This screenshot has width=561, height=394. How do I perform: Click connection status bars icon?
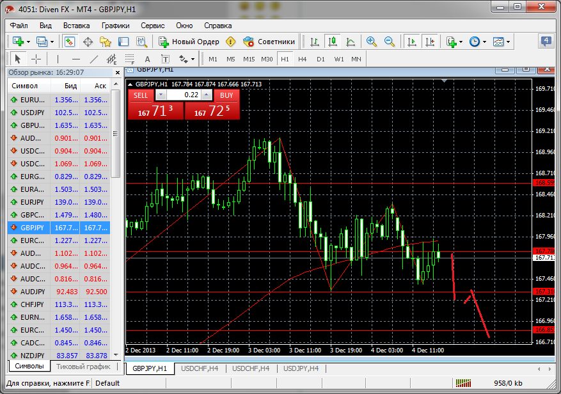click(463, 383)
